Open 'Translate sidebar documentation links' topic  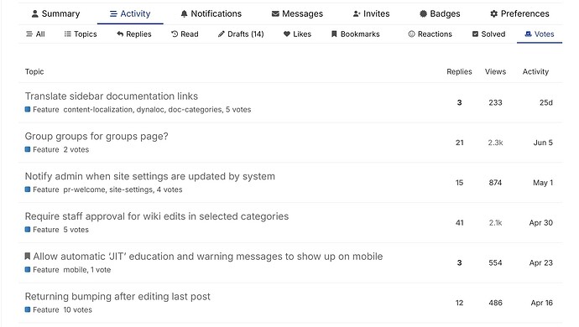click(111, 96)
